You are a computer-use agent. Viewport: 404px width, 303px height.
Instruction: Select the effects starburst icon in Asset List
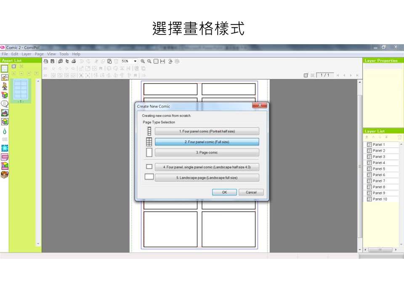pos(5,148)
